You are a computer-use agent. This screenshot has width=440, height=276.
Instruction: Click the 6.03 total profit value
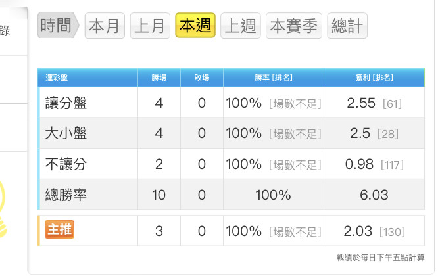click(x=374, y=195)
